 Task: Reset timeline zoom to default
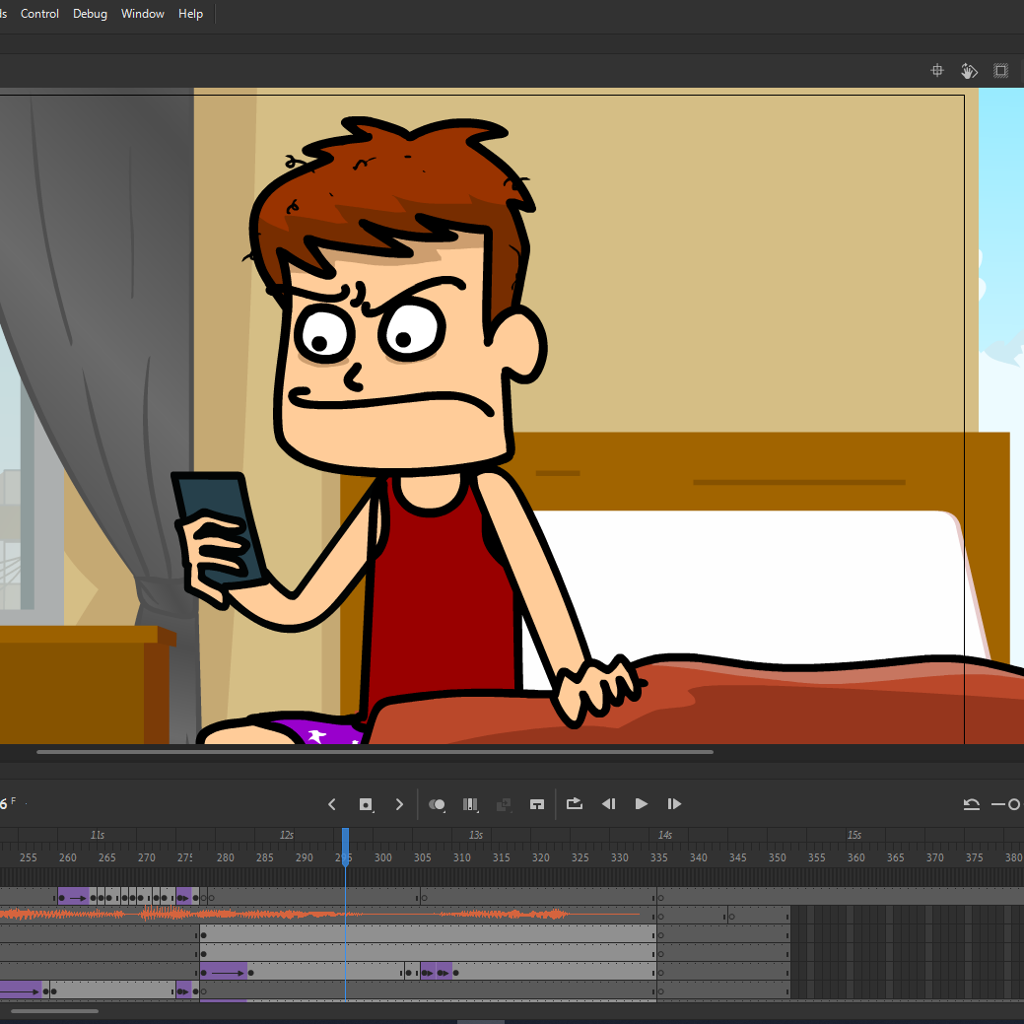972,804
